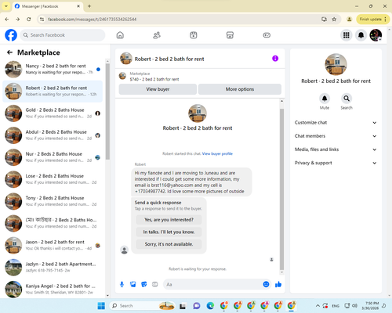Expand Media, files and links section

click(x=336, y=149)
